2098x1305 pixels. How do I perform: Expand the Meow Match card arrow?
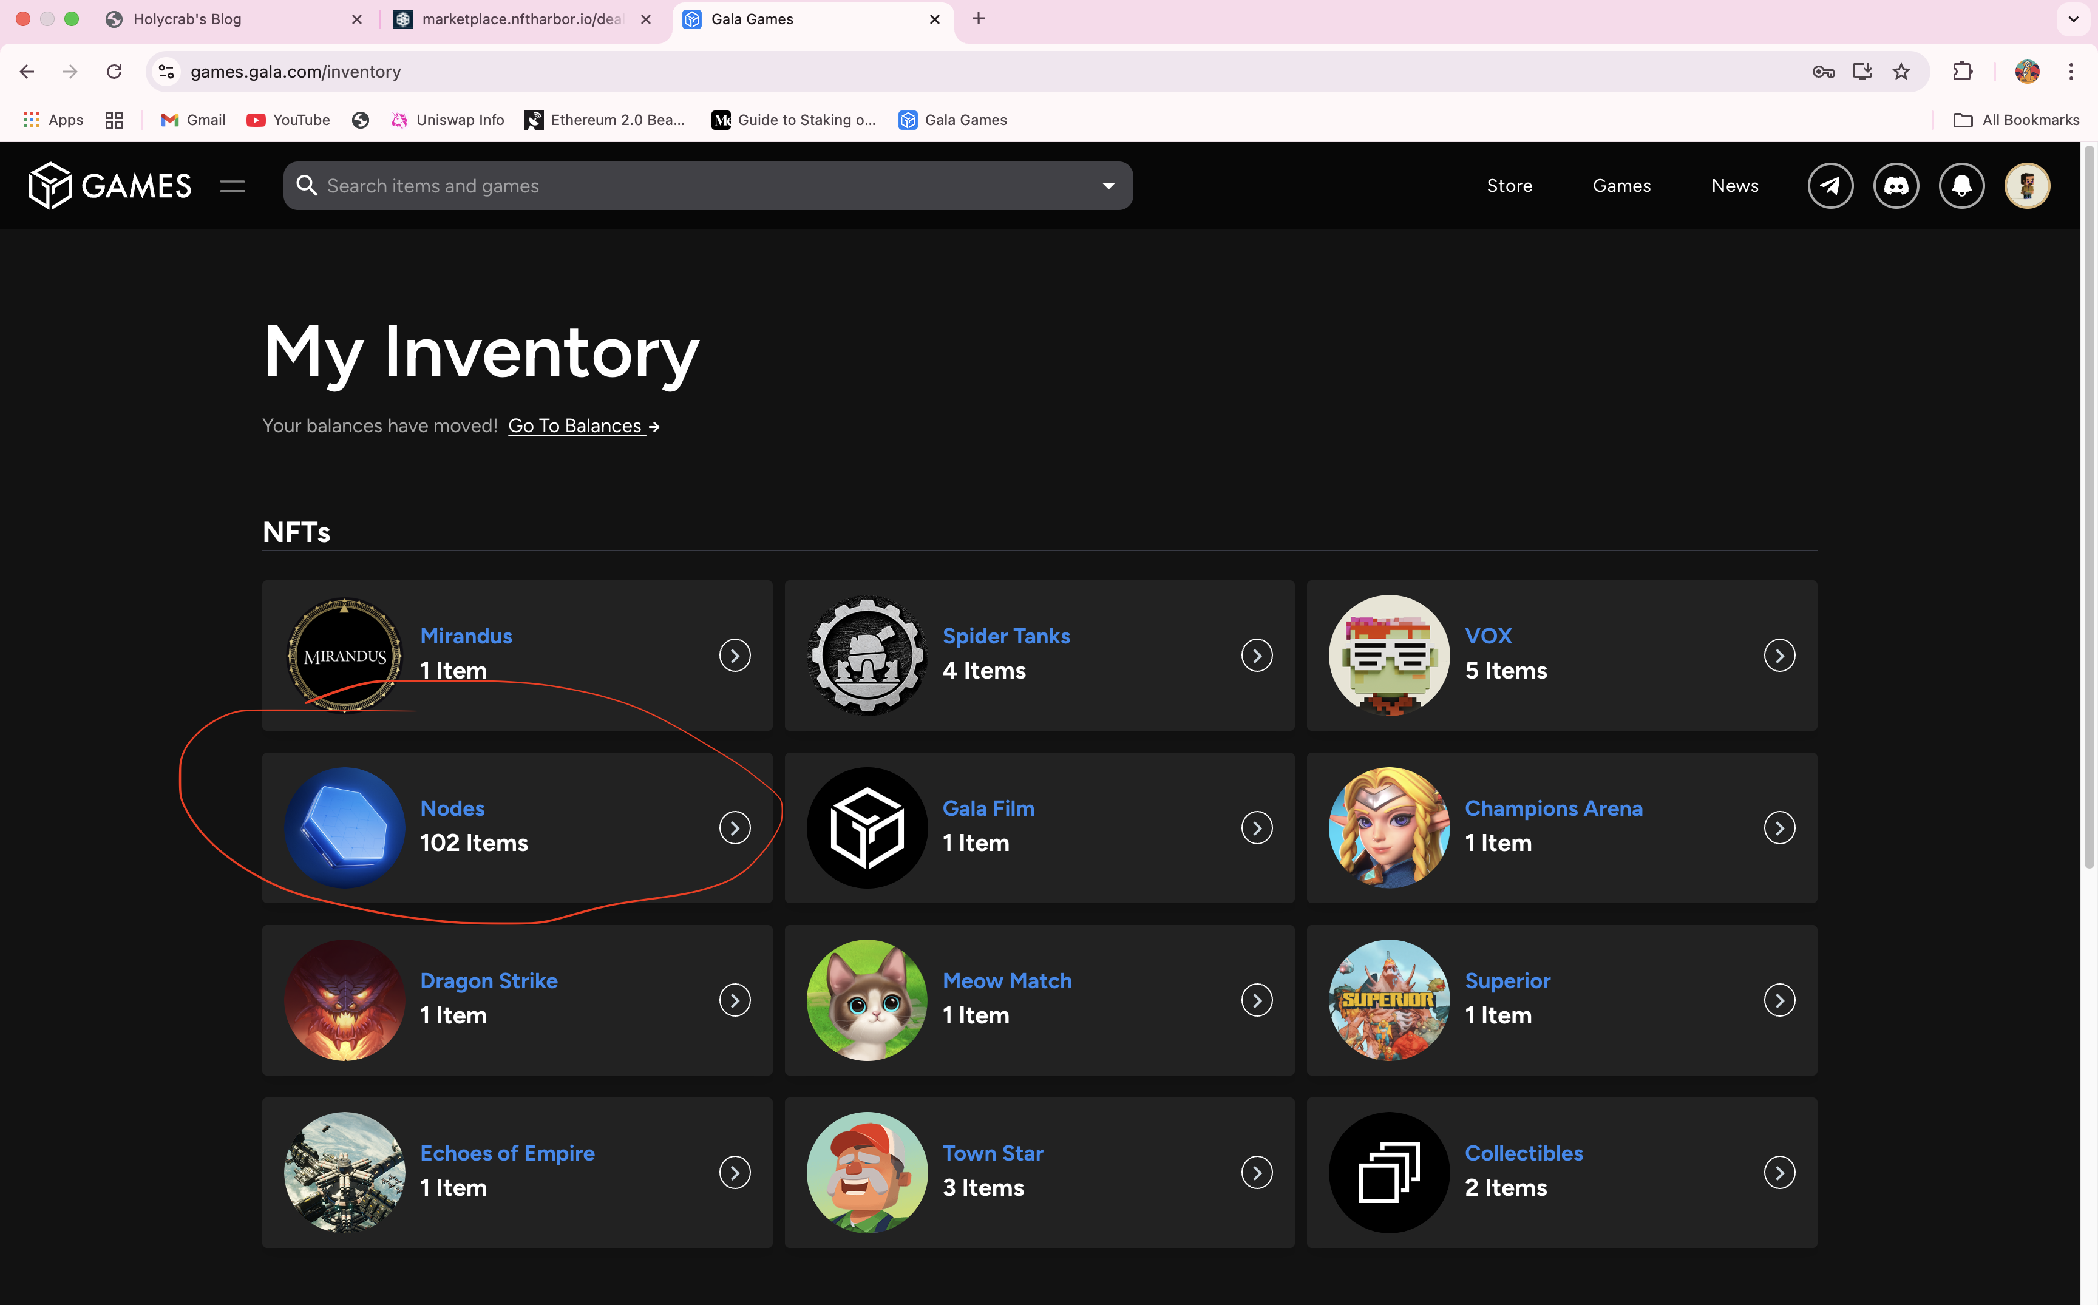click(x=1257, y=1000)
